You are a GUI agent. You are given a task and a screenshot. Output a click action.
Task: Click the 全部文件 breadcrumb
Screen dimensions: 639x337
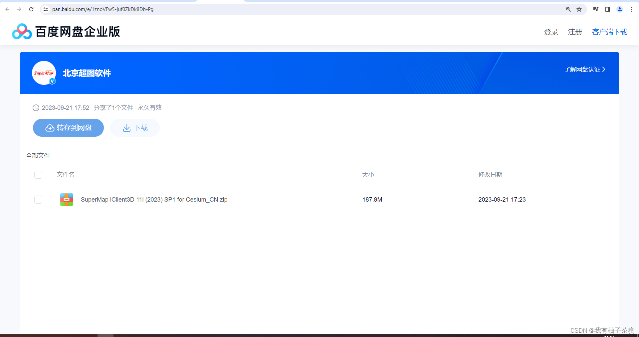click(38, 156)
